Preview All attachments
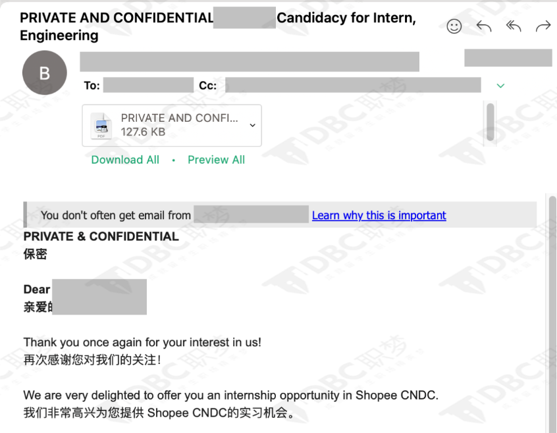Viewport: 557px width, 433px height. [x=217, y=160]
